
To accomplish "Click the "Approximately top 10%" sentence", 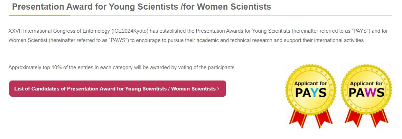I will tap(122, 67).
